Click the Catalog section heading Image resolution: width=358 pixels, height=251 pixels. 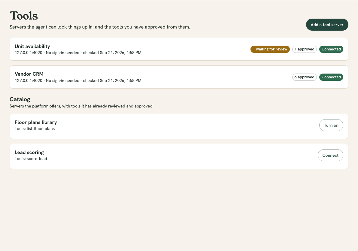[20, 99]
